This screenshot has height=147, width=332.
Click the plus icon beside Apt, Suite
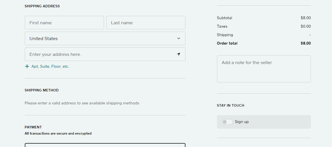27,66
